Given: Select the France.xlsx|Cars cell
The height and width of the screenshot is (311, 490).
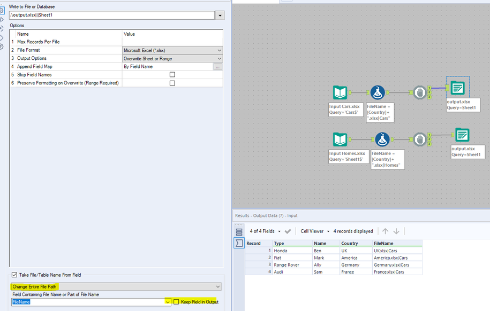Looking at the screenshot, I should tap(397, 271).
